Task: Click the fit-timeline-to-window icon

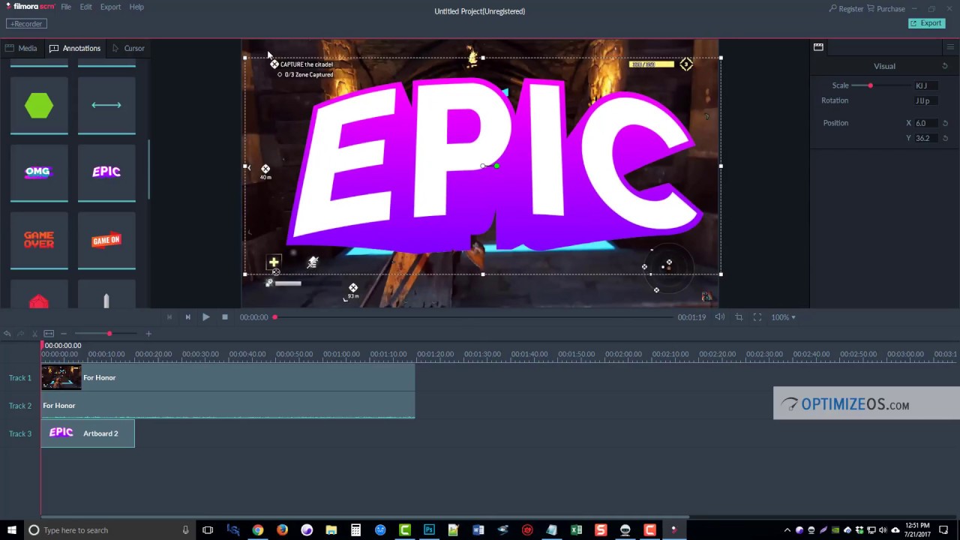Action: (x=49, y=334)
